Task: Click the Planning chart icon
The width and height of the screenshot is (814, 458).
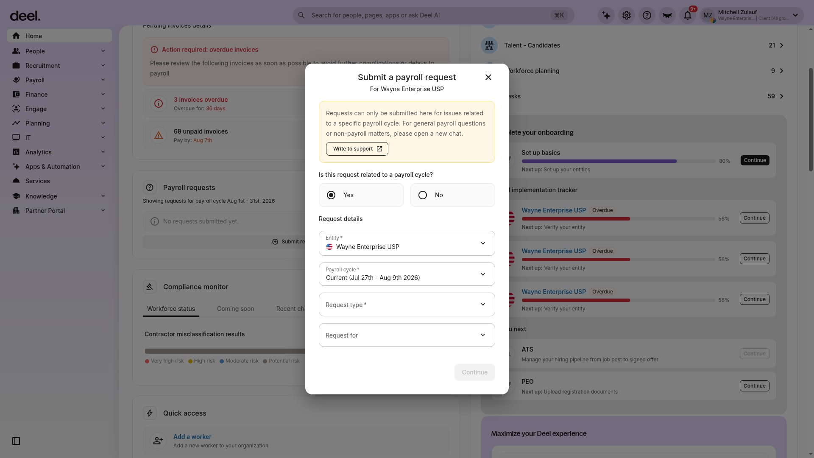Action: pyautogui.click(x=16, y=123)
